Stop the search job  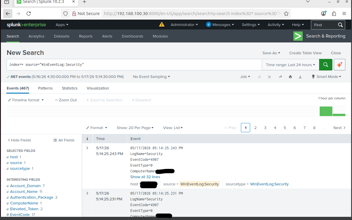(x=269, y=77)
